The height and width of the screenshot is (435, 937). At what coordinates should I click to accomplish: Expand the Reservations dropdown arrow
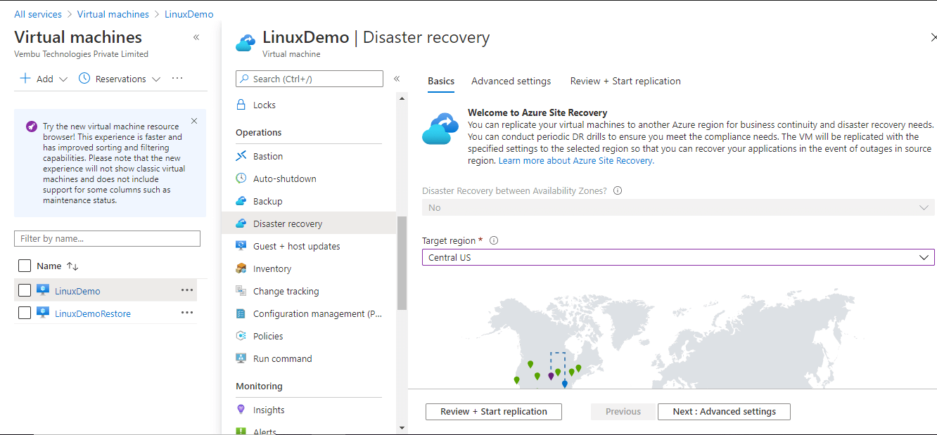click(x=156, y=79)
